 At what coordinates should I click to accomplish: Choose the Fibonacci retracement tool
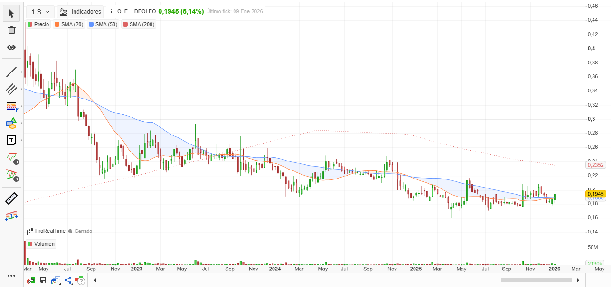[11, 107]
